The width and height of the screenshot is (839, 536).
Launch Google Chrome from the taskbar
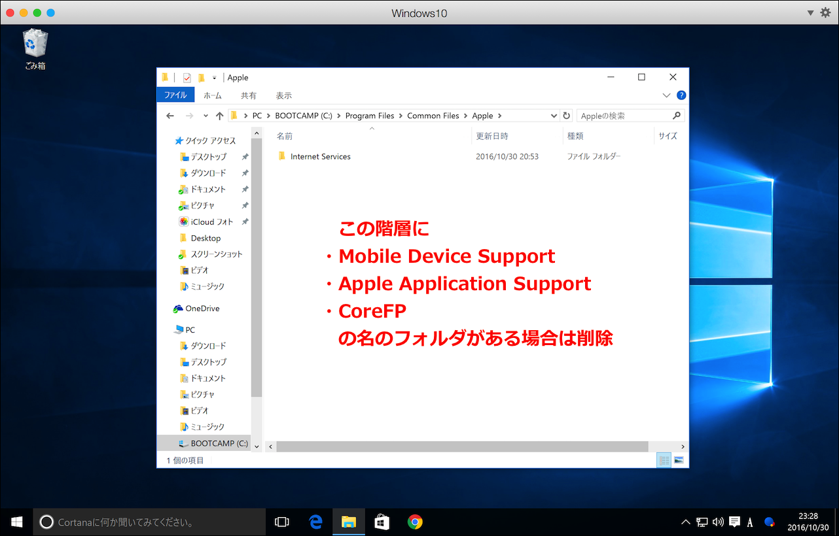pos(414,522)
